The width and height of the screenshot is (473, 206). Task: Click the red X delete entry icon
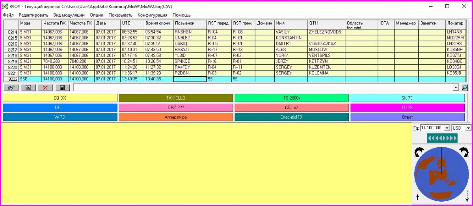[45, 88]
